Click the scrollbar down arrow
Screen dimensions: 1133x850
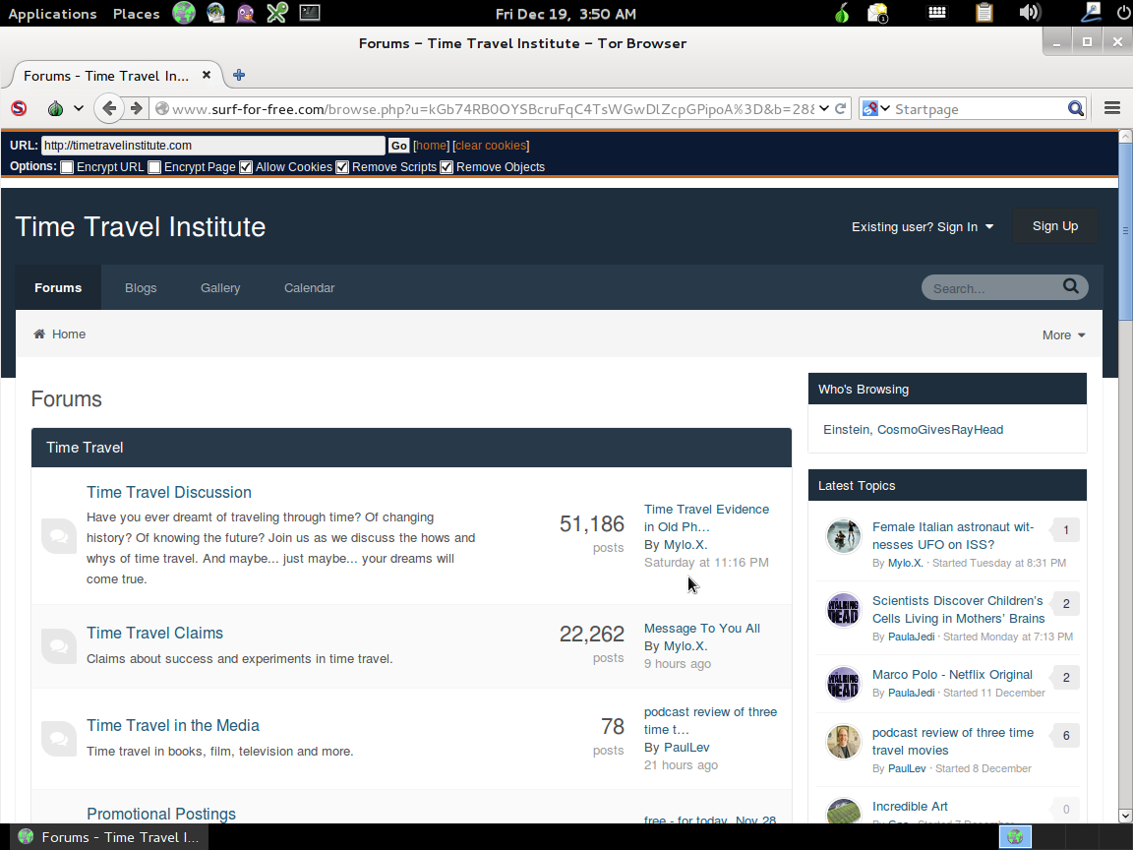tap(1125, 816)
